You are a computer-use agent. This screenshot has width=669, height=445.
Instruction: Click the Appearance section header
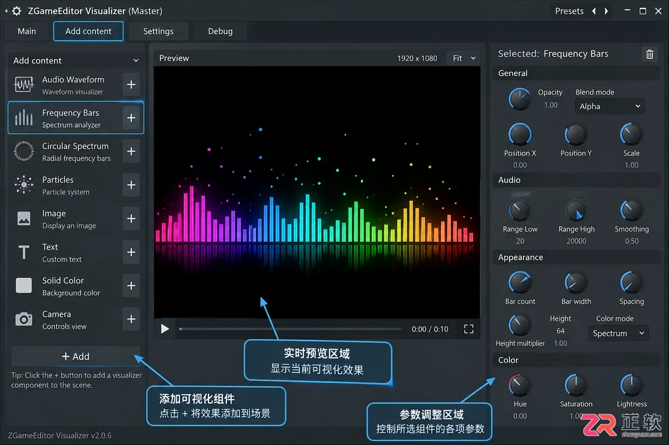577,257
